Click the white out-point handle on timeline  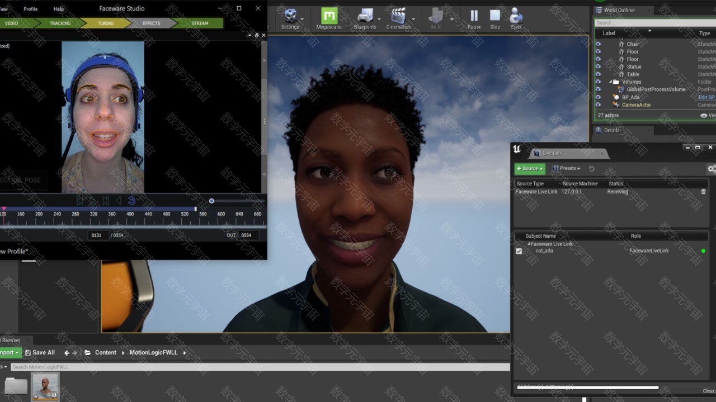click(x=195, y=209)
